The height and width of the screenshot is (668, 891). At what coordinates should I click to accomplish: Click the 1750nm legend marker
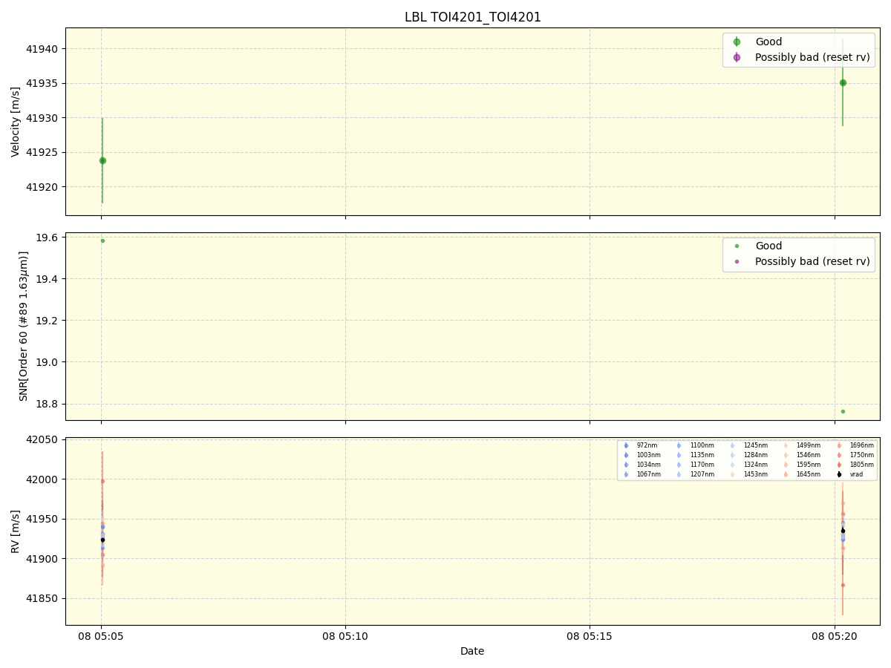tap(839, 455)
